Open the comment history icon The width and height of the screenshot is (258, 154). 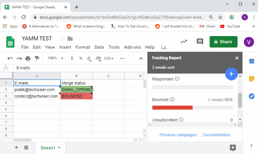tap(200, 42)
